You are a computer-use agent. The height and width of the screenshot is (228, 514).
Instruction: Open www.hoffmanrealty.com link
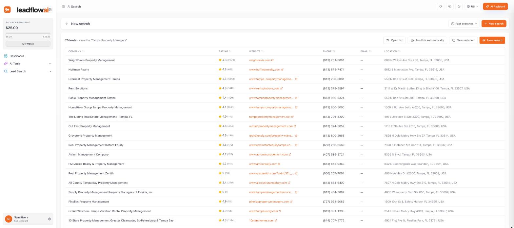[266, 70]
